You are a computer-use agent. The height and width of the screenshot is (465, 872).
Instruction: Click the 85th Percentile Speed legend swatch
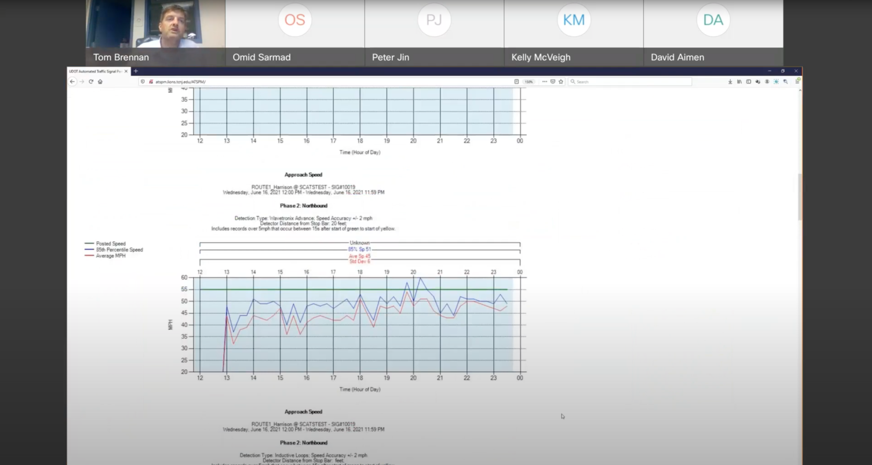tap(89, 250)
